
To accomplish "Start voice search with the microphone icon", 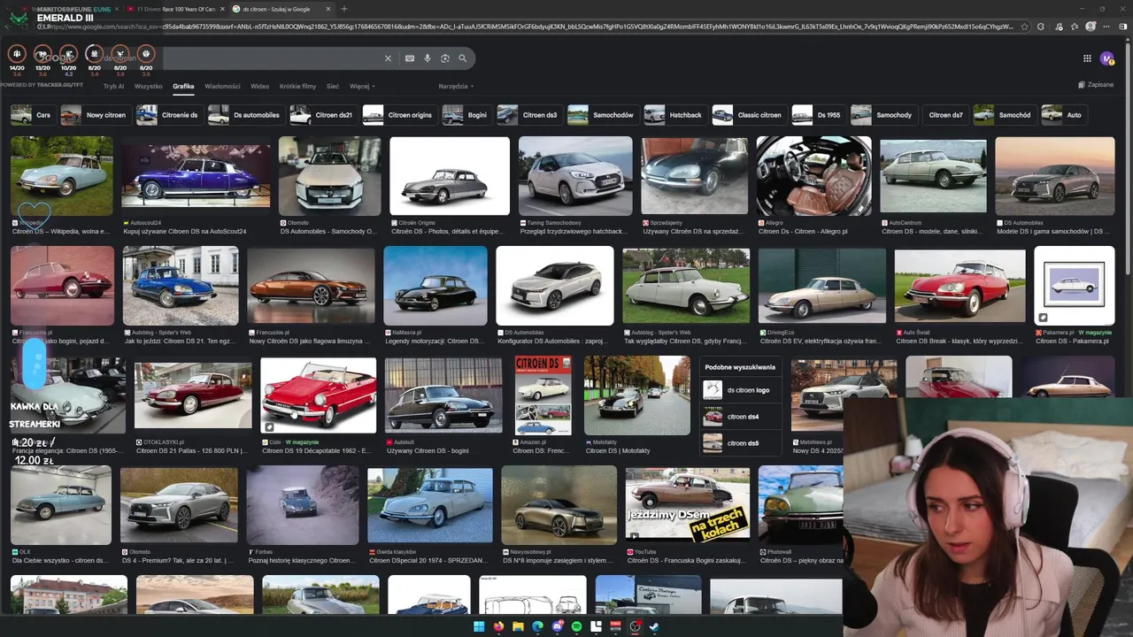I will click(428, 58).
